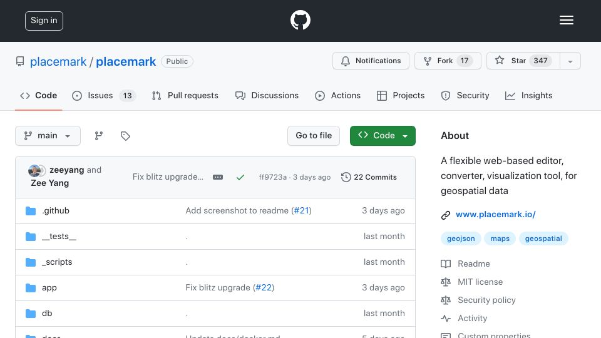The image size is (601, 338).
Task: Open the hamburger menu in the header
Action: point(566,20)
